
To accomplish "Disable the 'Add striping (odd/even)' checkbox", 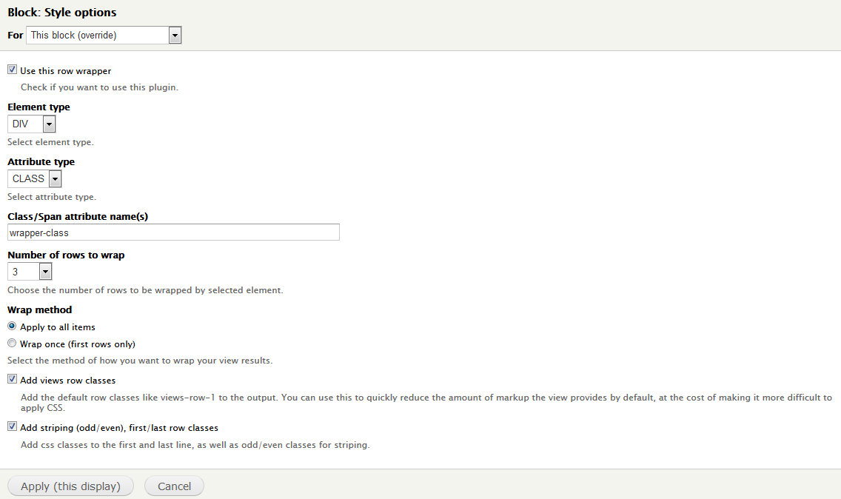I will click(x=12, y=426).
